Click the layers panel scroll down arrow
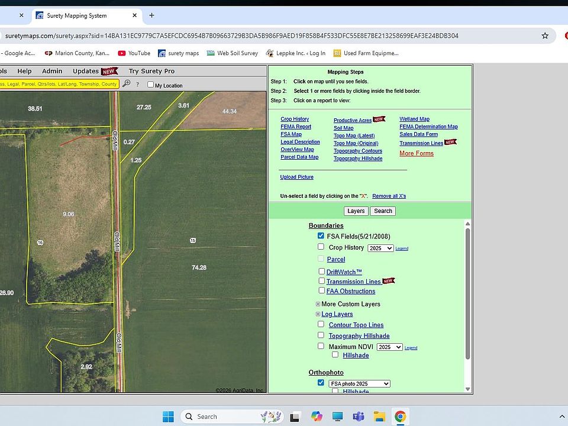 pyautogui.click(x=467, y=389)
